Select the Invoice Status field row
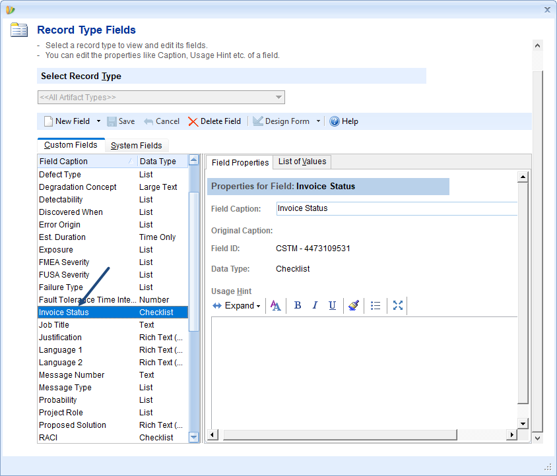Image resolution: width=557 pixels, height=476 pixels. click(113, 312)
